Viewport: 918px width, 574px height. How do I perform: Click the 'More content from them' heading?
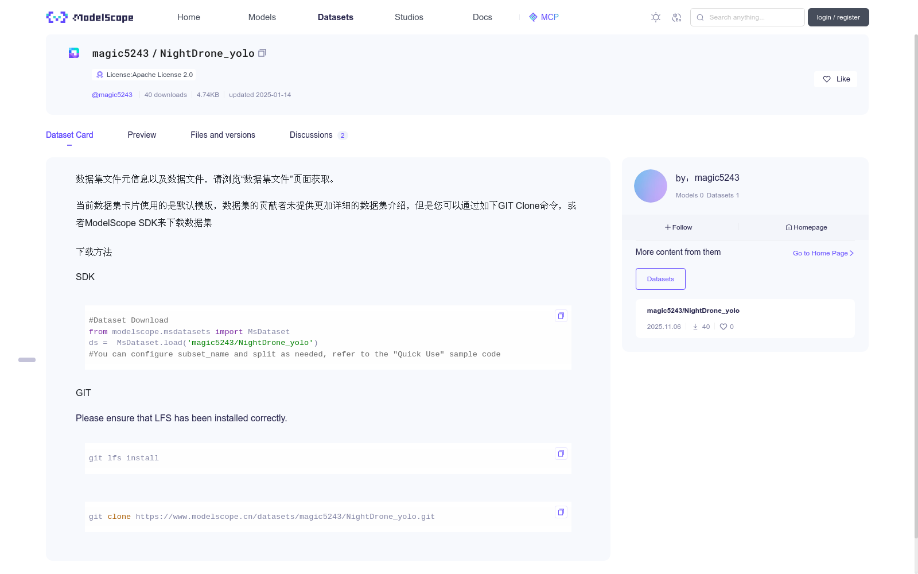point(678,252)
